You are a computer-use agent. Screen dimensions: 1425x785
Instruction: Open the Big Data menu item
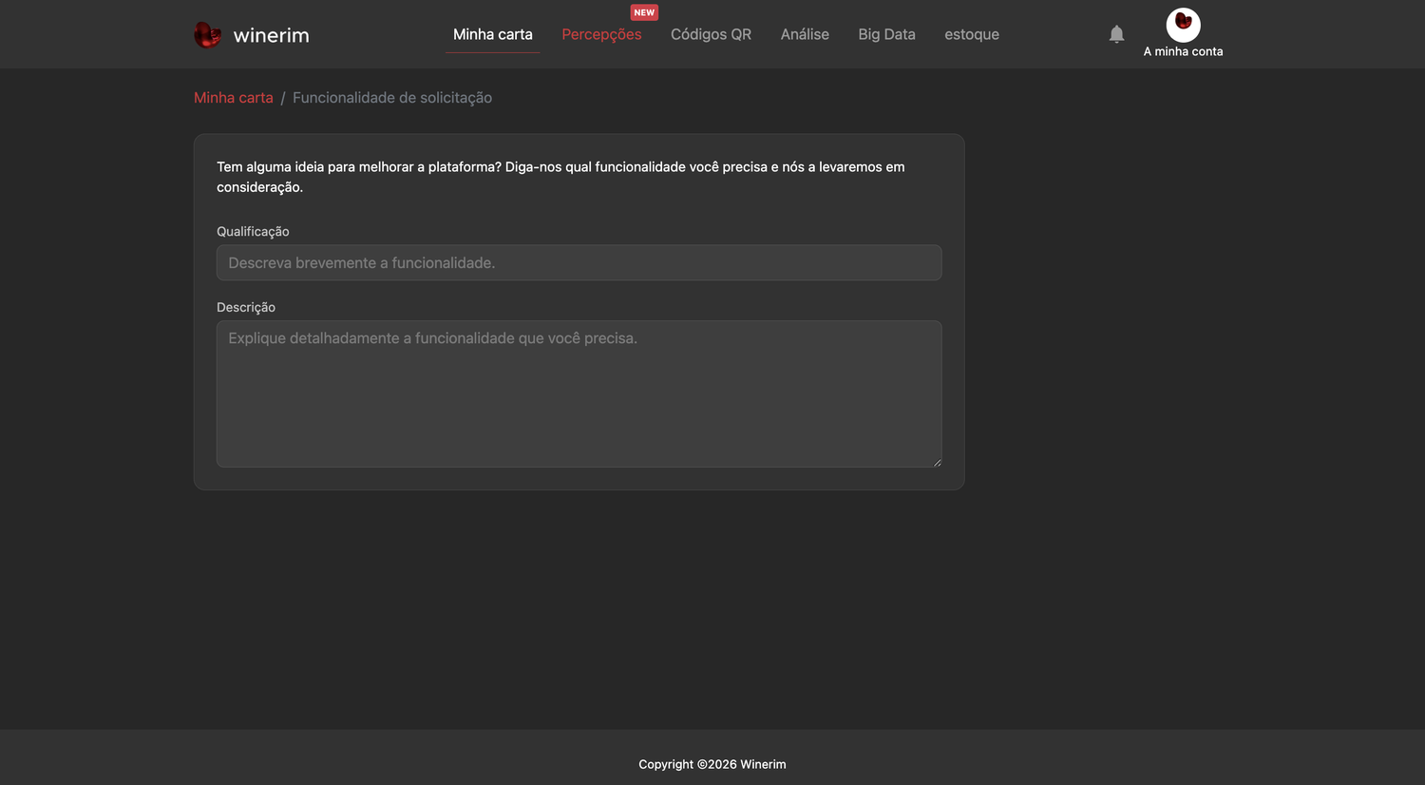[x=886, y=34]
